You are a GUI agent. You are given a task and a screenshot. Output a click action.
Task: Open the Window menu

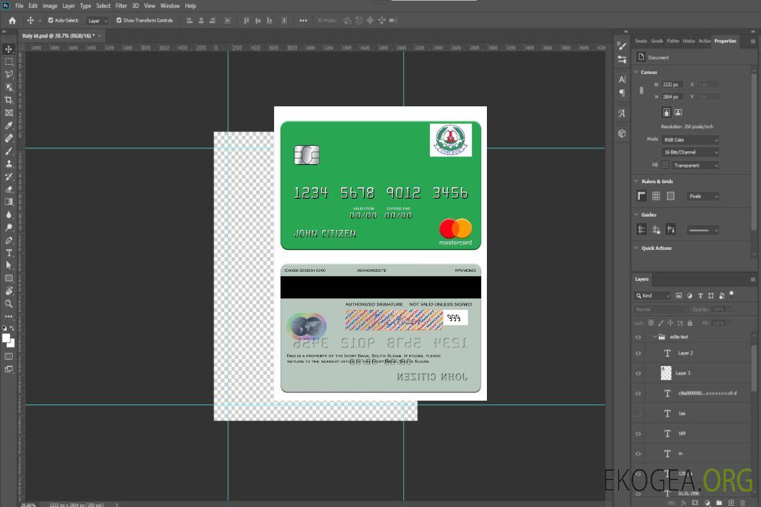[x=170, y=6]
